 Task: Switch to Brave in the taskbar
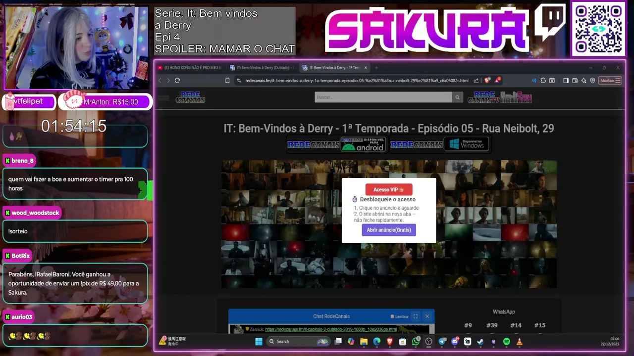(390, 342)
